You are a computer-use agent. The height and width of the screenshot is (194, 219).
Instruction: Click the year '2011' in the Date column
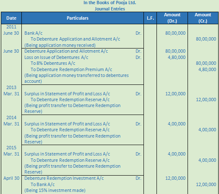tap(11, 27)
